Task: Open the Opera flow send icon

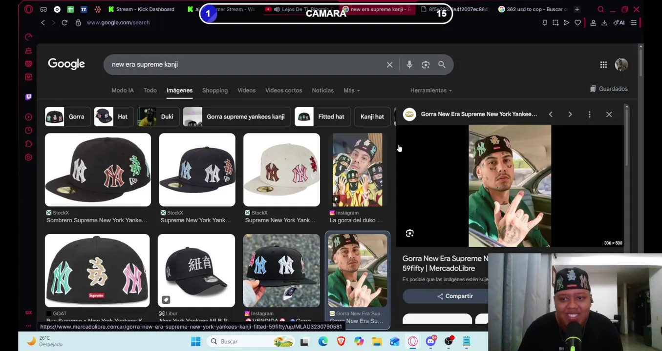Action: (x=566, y=22)
